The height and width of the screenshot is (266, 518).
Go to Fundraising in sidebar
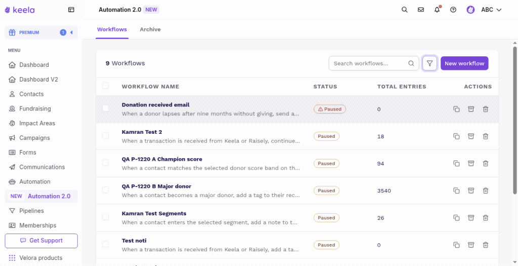tap(35, 108)
